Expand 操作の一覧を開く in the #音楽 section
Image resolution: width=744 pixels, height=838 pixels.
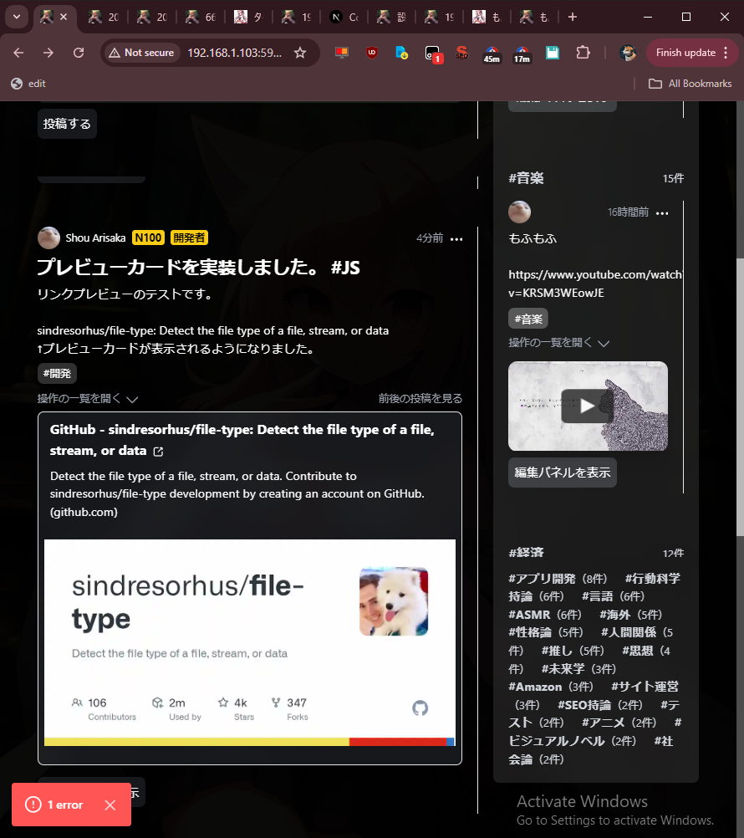tap(555, 343)
